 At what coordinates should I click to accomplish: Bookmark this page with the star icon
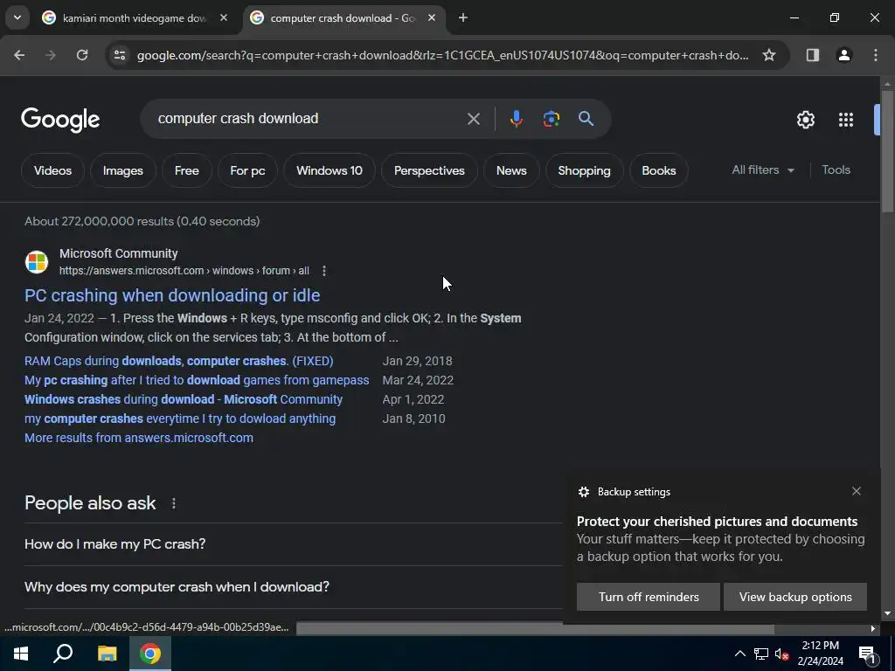[x=769, y=55]
